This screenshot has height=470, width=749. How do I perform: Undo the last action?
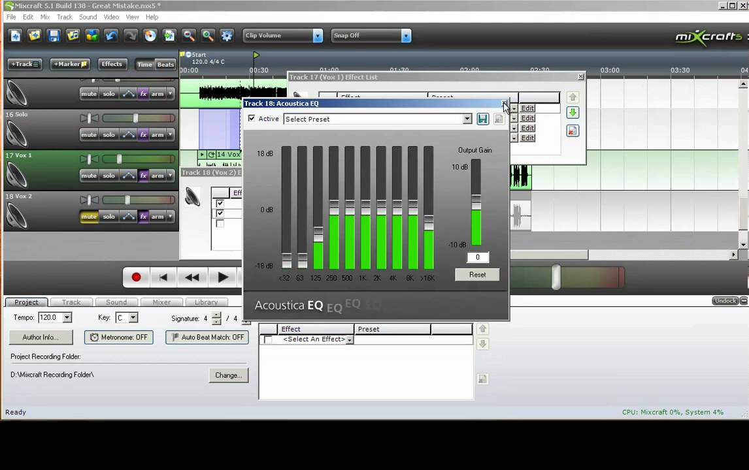coord(111,36)
